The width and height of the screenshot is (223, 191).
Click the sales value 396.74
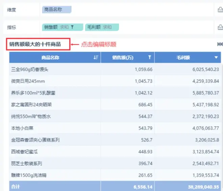pyautogui.click(x=145, y=163)
